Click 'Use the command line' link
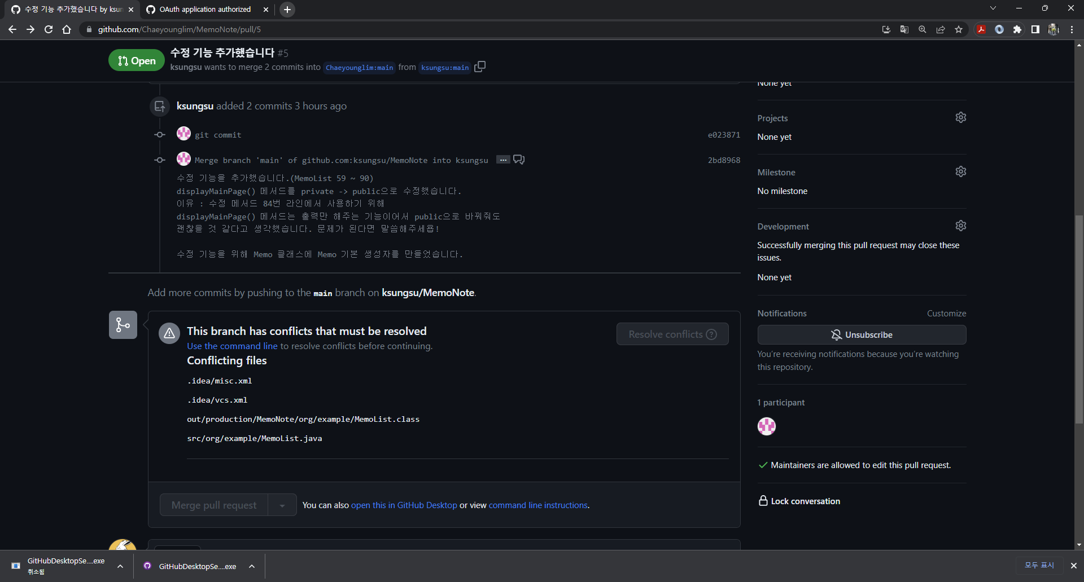Viewport: 1084px width, 582px height. tap(232, 346)
